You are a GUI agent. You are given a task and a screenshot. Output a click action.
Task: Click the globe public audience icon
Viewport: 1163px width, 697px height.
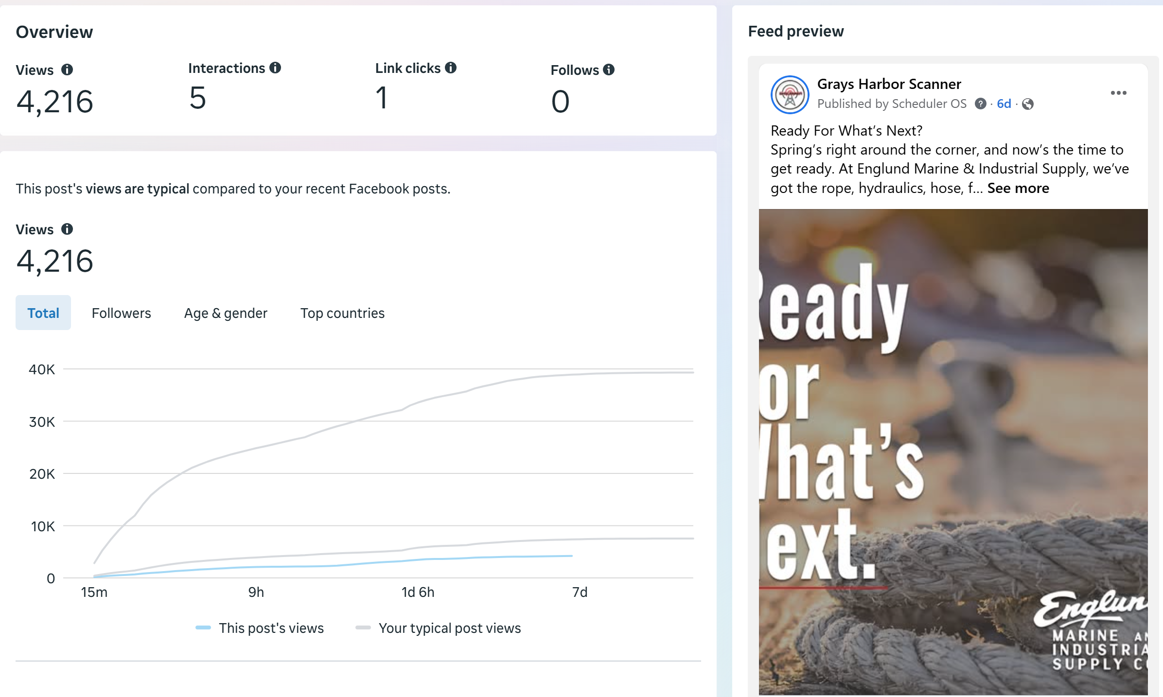[1027, 104]
